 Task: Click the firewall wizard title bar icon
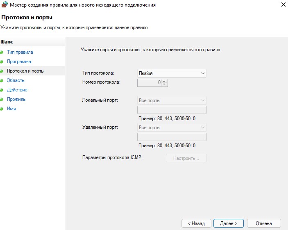click(x=4, y=5)
